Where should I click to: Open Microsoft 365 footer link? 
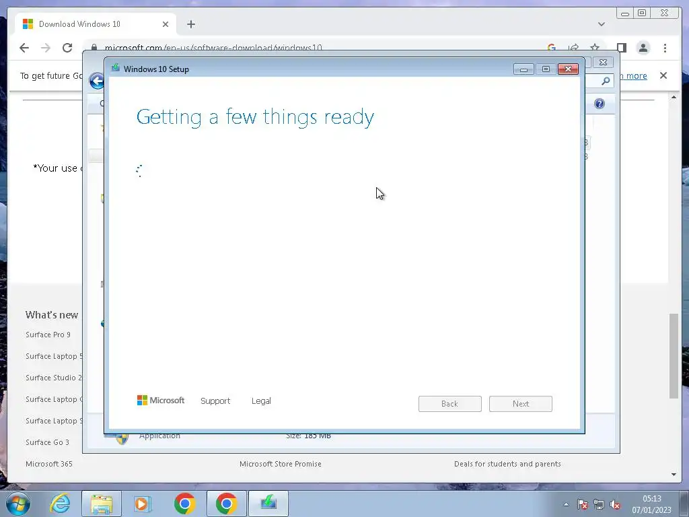click(48, 464)
